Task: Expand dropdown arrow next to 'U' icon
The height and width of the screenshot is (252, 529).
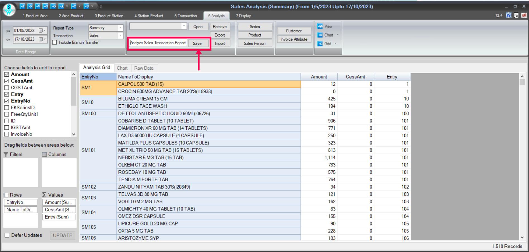Action: (x=92, y=6)
